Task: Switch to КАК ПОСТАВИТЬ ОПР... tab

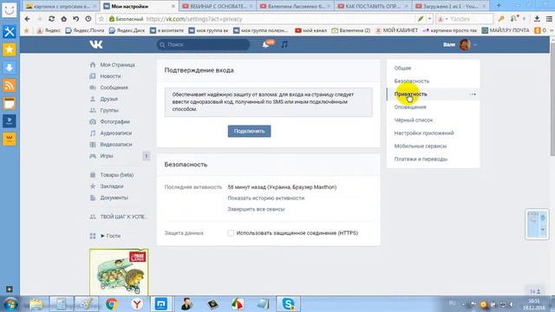Action: click(x=372, y=6)
